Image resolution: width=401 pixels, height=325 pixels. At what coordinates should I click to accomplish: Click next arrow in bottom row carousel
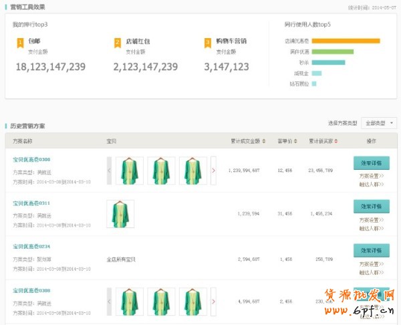(x=213, y=302)
